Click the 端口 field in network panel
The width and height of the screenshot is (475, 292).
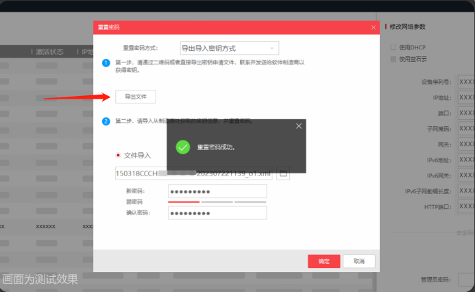(466, 113)
